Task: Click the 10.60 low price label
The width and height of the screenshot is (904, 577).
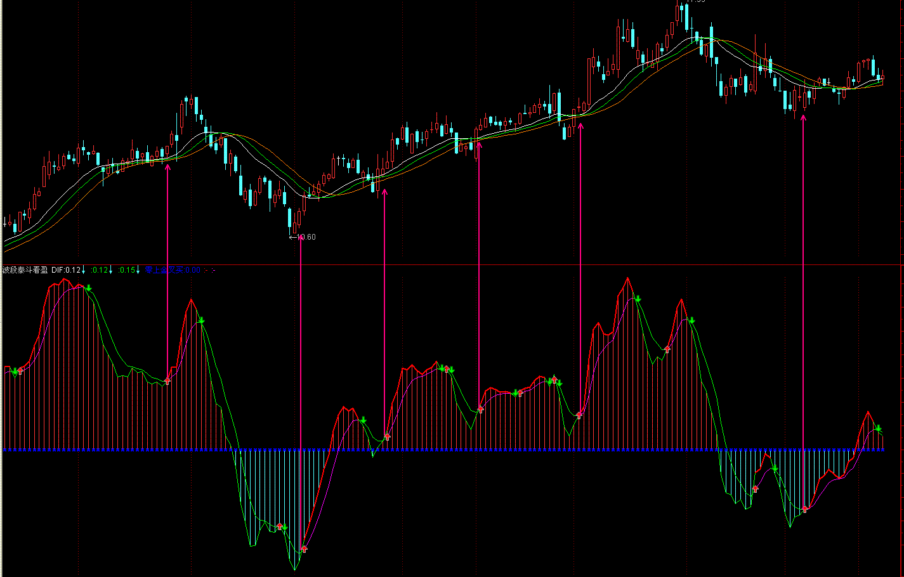Action: point(306,237)
